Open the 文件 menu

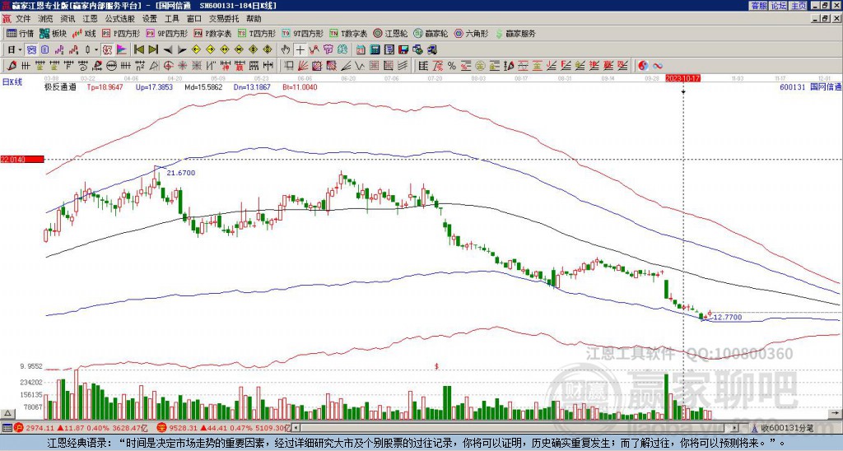tap(23, 19)
